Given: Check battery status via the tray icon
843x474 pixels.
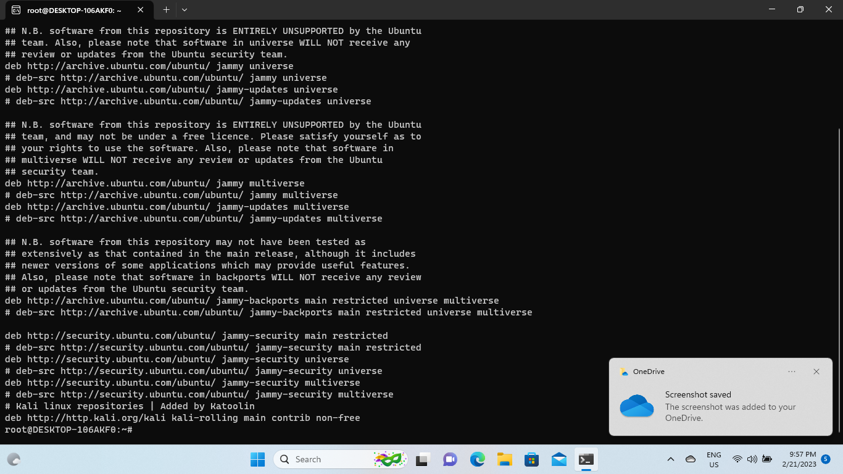Looking at the screenshot, I should pyautogui.click(x=766, y=459).
